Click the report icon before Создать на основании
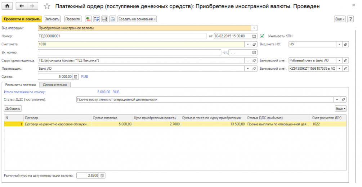This screenshot has width=362, height=187. click(x=112, y=19)
